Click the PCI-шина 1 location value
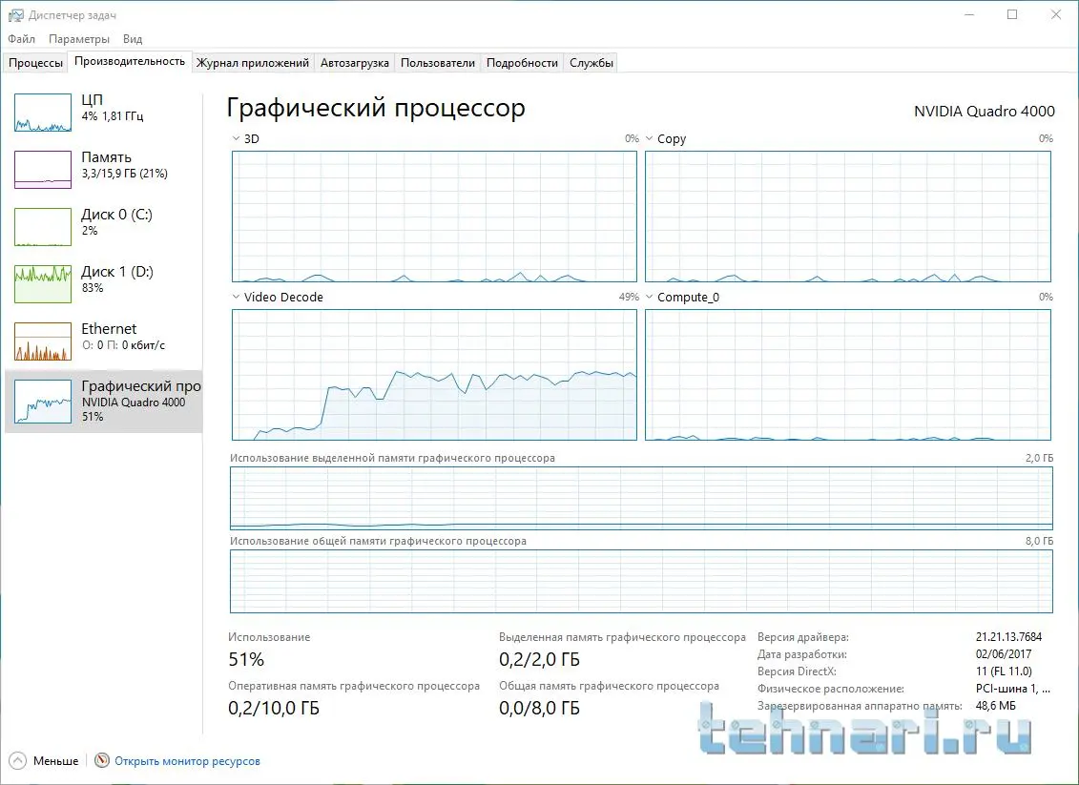The height and width of the screenshot is (785, 1079). [1013, 689]
